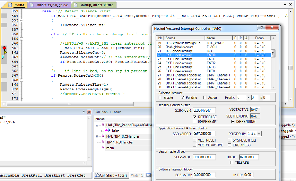Collapse the code fold at line 355
The height and width of the screenshot is (181, 296).
coord(22,20)
